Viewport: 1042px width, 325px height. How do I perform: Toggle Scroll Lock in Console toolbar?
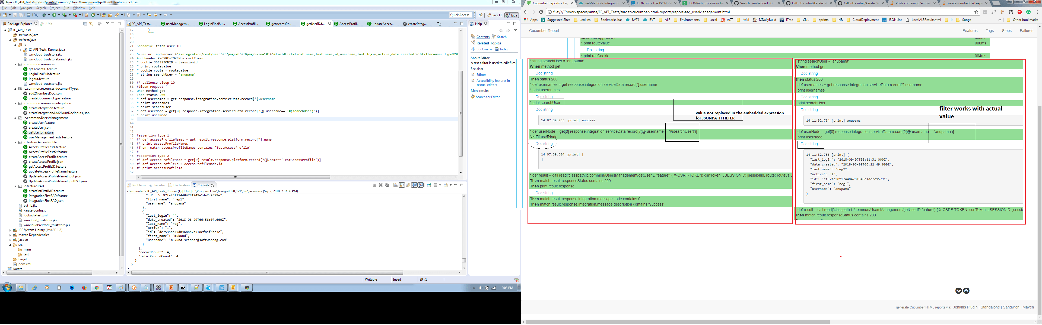402,185
